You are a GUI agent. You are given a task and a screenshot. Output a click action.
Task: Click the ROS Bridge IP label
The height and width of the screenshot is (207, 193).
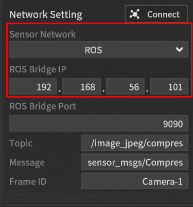[38, 69]
